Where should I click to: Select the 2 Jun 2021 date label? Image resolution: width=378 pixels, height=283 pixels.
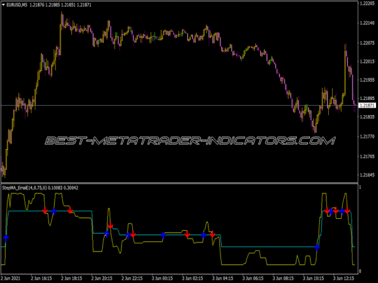(x=14, y=277)
